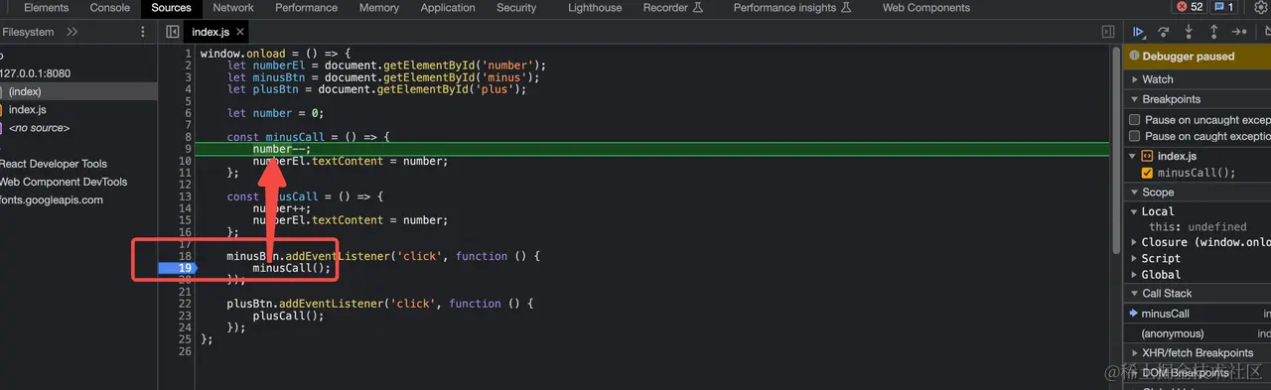Toggle the navigator sidebar icon
This screenshot has height=390, width=1271.
click(x=173, y=32)
